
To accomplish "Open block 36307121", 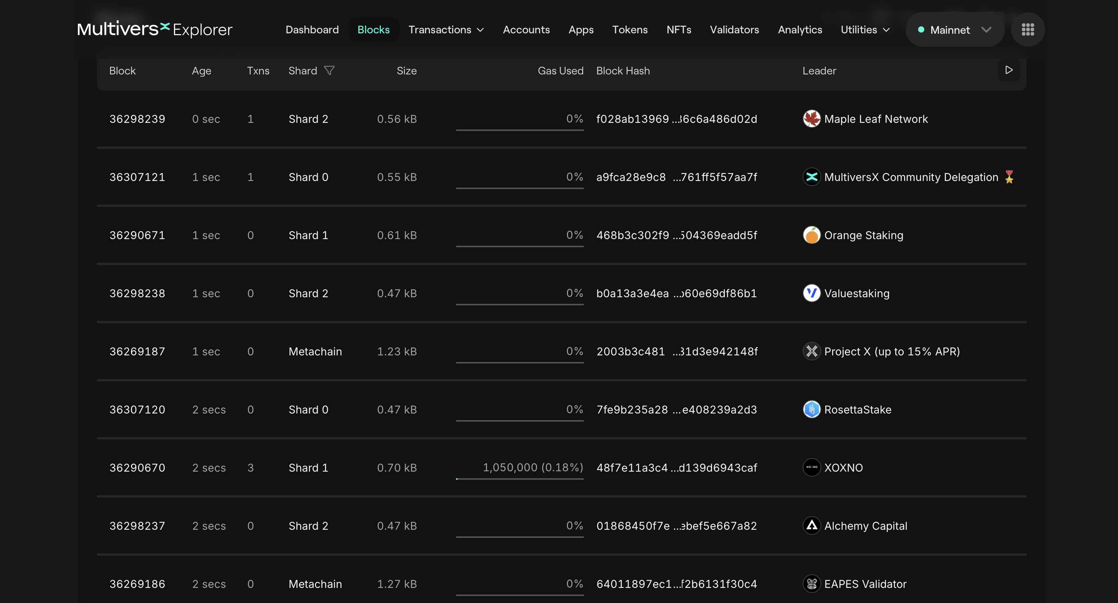I will [137, 177].
